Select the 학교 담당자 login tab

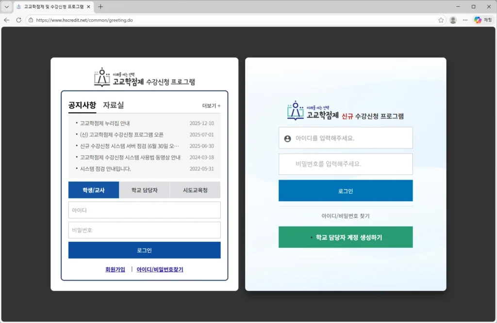144,190
